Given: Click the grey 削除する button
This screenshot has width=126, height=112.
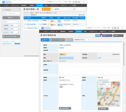Looking at the screenshot, I should coord(69,40).
